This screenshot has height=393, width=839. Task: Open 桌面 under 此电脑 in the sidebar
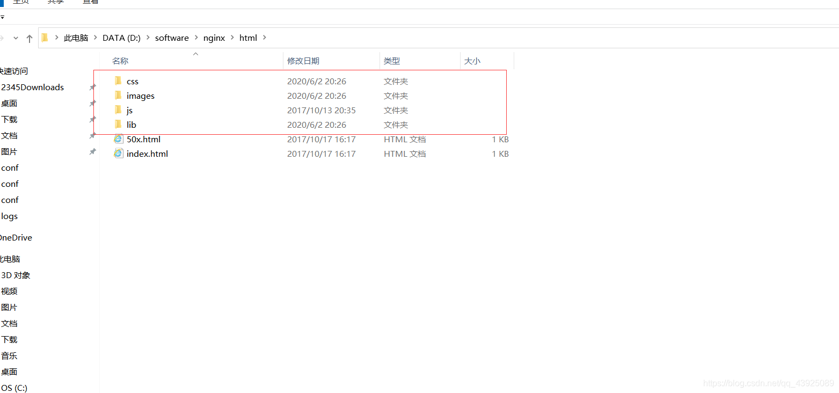(9, 372)
